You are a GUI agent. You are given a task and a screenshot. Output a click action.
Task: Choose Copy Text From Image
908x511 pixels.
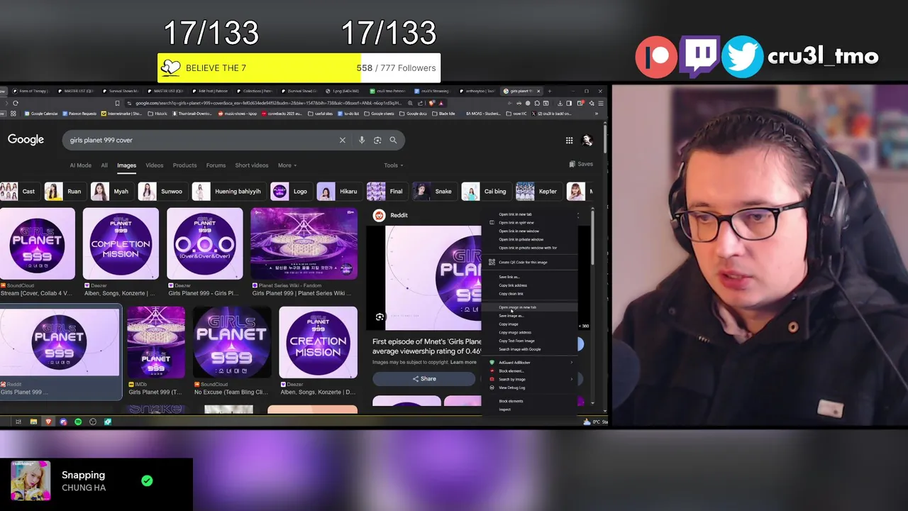pyautogui.click(x=530, y=341)
